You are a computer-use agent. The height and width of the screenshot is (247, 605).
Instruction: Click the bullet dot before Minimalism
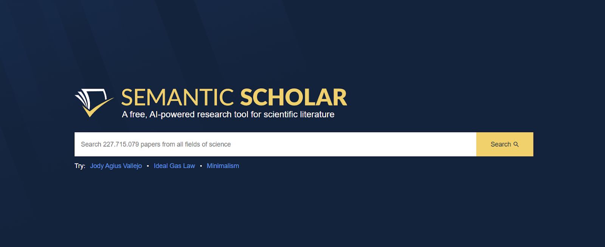tap(201, 166)
